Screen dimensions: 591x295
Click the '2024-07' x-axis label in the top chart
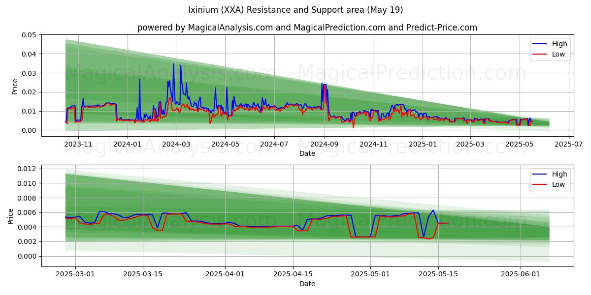pyautogui.click(x=274, y=145)
